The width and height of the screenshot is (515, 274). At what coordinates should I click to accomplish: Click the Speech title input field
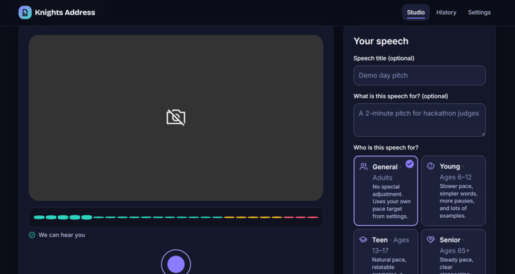[419, 75]
